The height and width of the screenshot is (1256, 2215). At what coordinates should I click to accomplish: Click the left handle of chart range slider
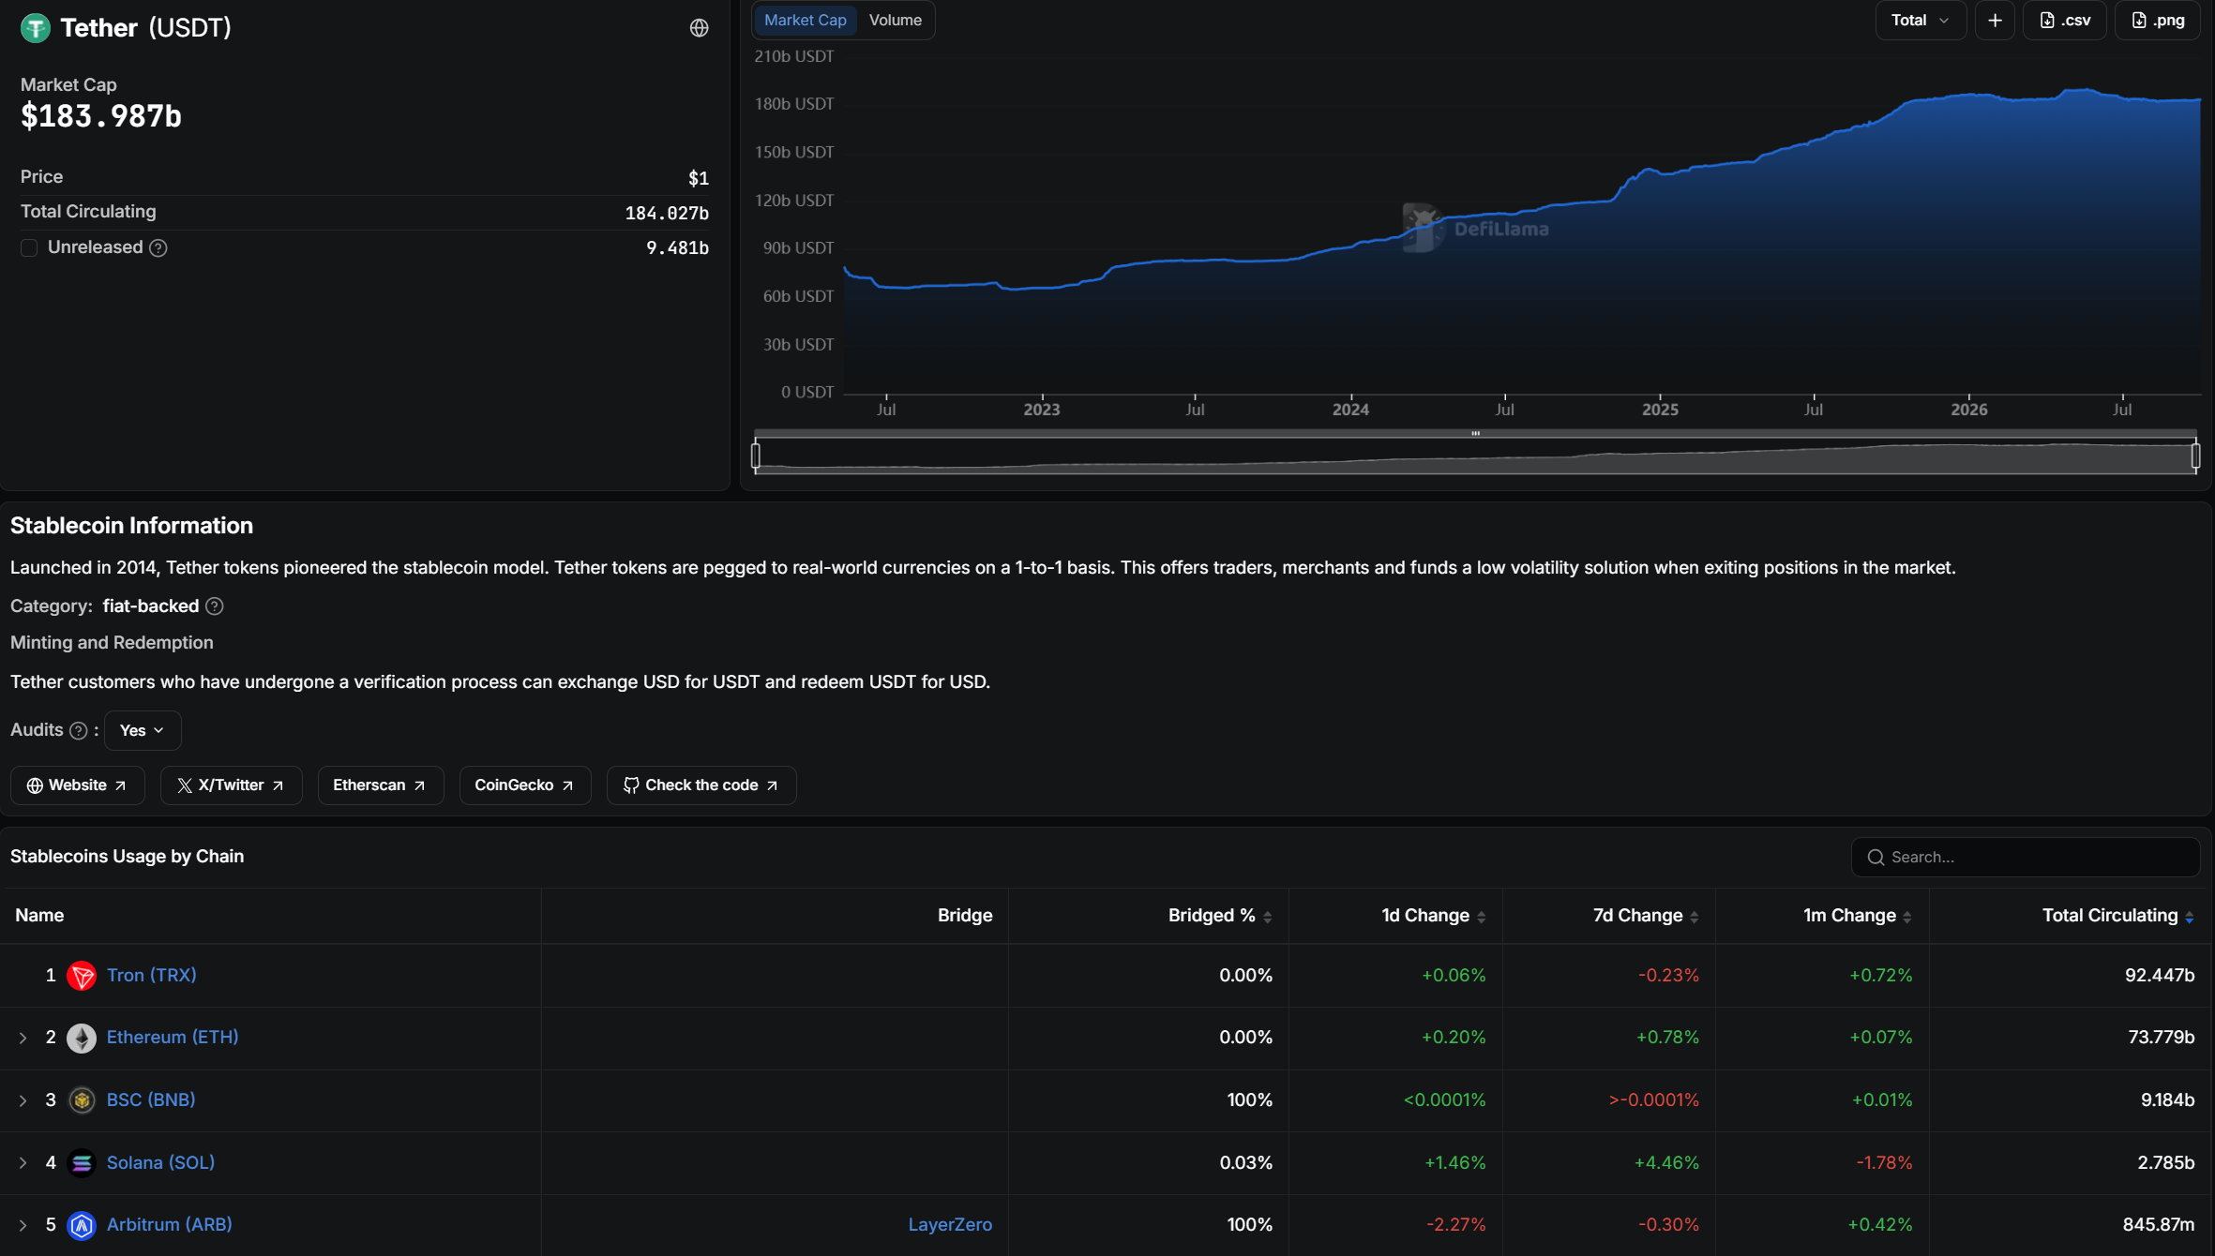click(x=756, y=456)
